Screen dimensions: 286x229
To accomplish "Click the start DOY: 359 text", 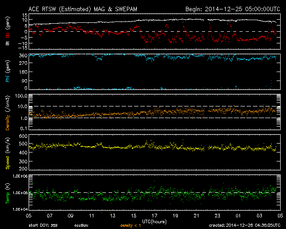I will click(x=44, y=226).
